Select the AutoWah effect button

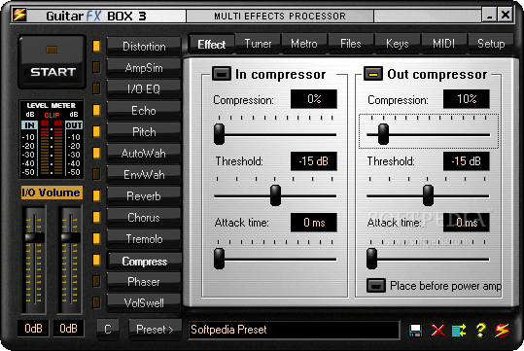(144, 153)
